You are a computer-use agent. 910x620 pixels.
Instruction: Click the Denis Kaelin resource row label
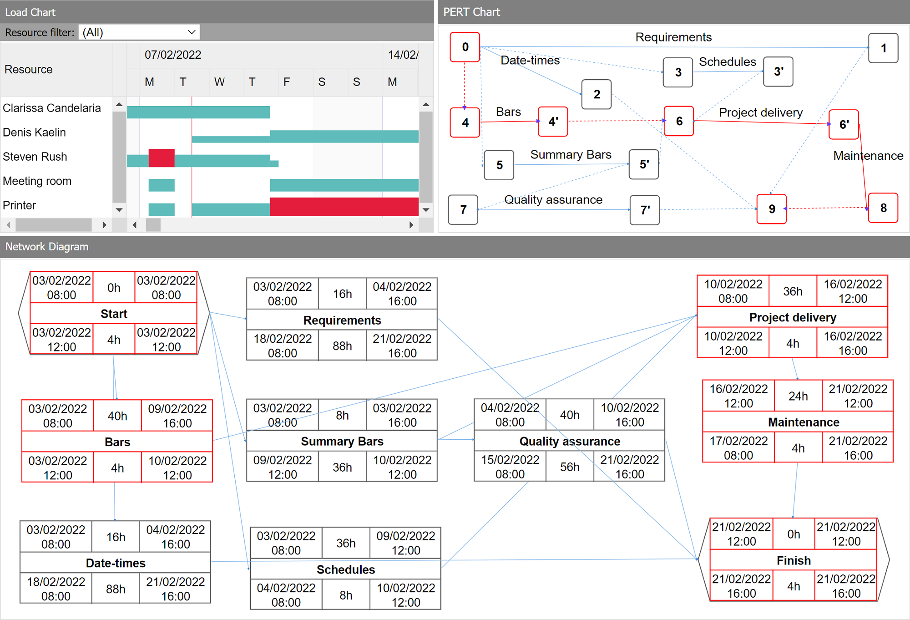tap(34, 132)
